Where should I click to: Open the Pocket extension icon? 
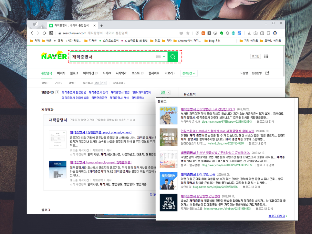pos(215,33)
